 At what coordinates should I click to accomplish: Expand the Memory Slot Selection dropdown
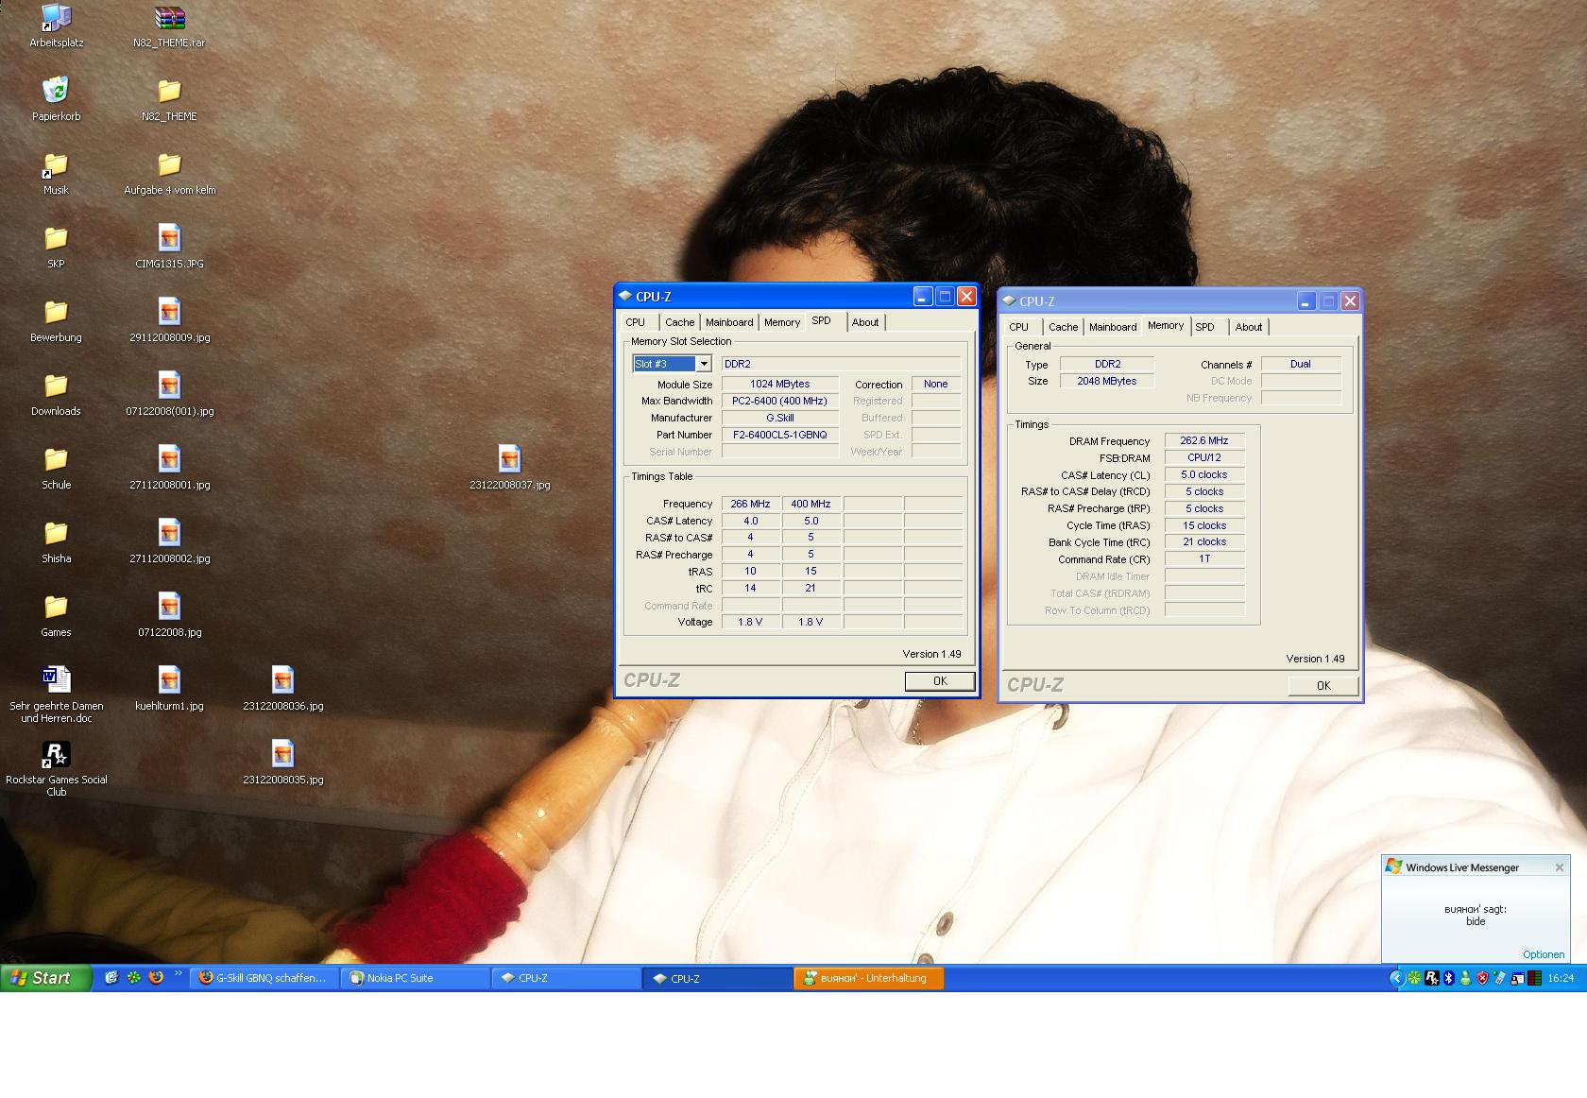coord(704,364)
